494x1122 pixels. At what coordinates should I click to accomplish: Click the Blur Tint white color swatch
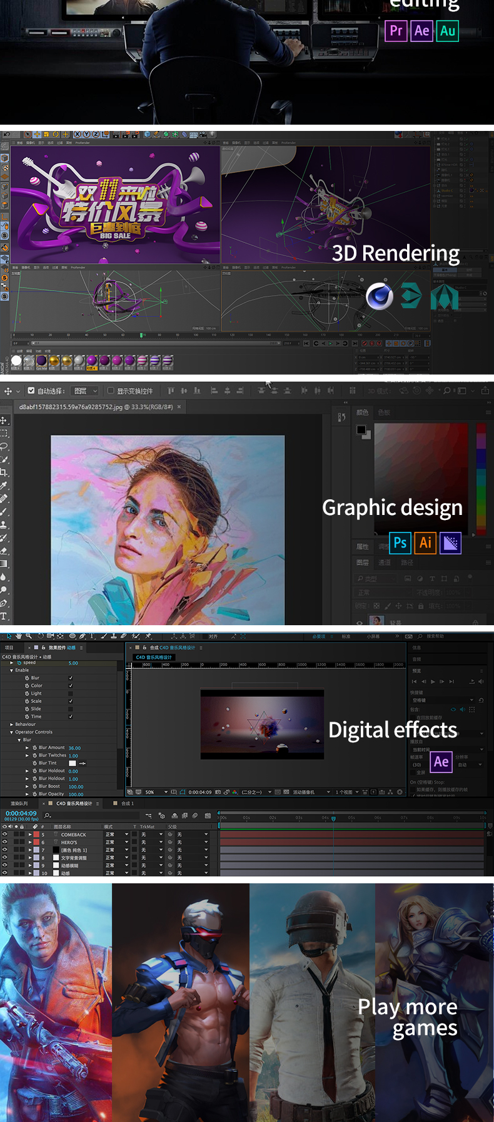tap(73, 763)
